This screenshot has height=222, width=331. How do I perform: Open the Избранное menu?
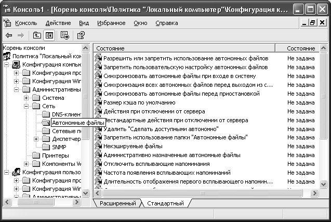(111, 23)
